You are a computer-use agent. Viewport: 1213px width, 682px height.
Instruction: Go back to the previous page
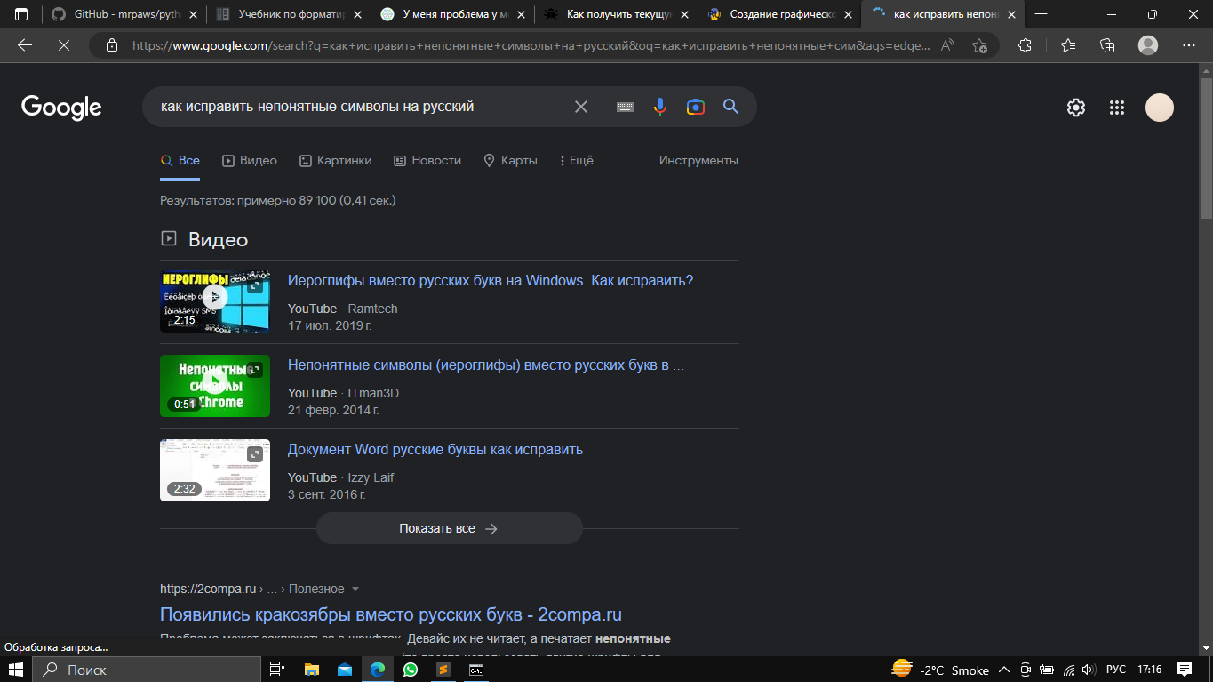tap(25, 45)
